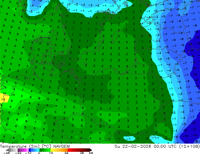Click the bright yellow swatch in legend
This screenshot has height=154, width=200.
click(51, 150)
